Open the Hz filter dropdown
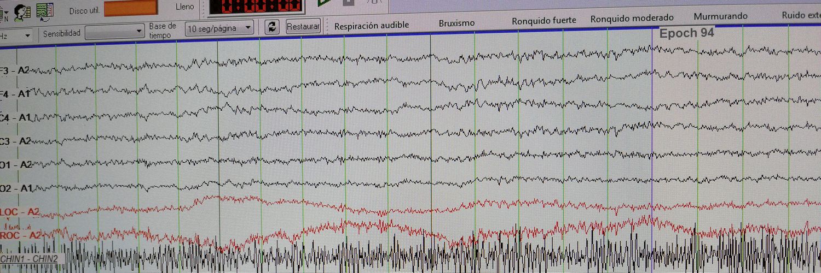821x273 pixels. coord(16,36)
